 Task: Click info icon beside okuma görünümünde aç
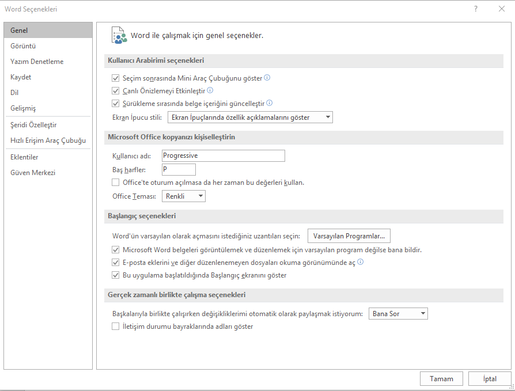(x=361, y=262)
